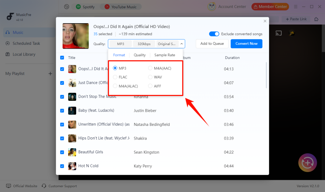This screenshot has width=325, height=192.
Task: Open the Official Website link
Action: pyautogui.click(x=22, y=186)
